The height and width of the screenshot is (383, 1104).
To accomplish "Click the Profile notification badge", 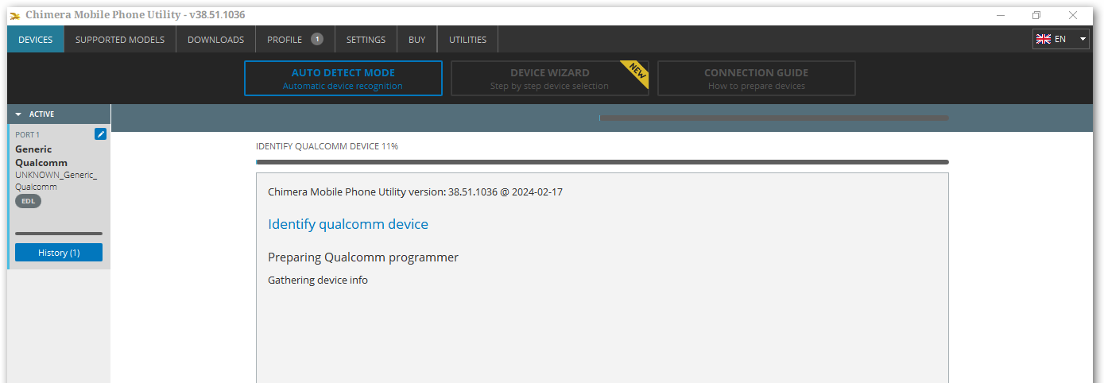I will (316, 39).
